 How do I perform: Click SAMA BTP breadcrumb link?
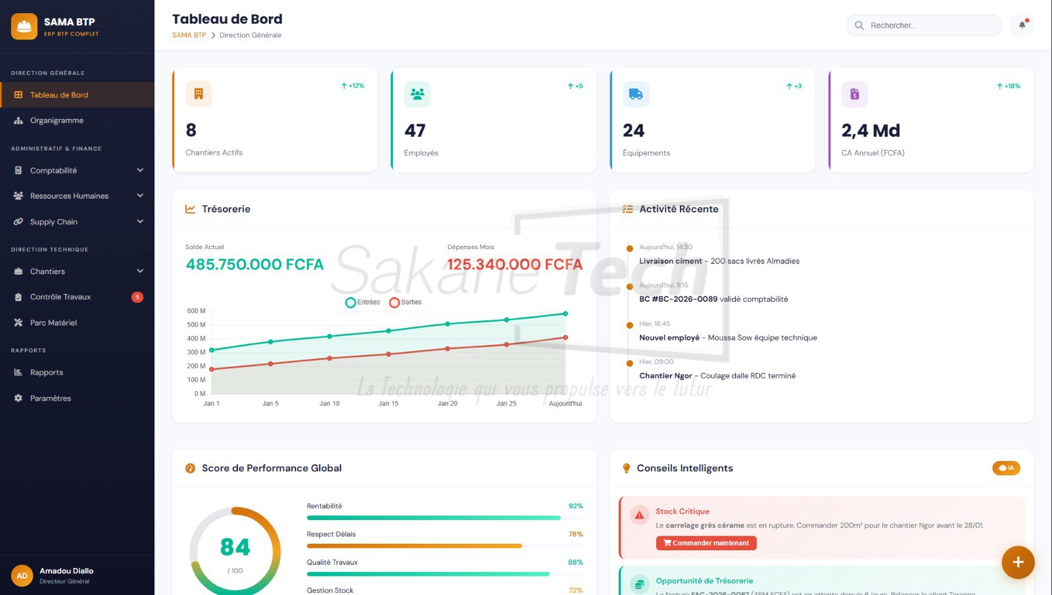point(189,36)
